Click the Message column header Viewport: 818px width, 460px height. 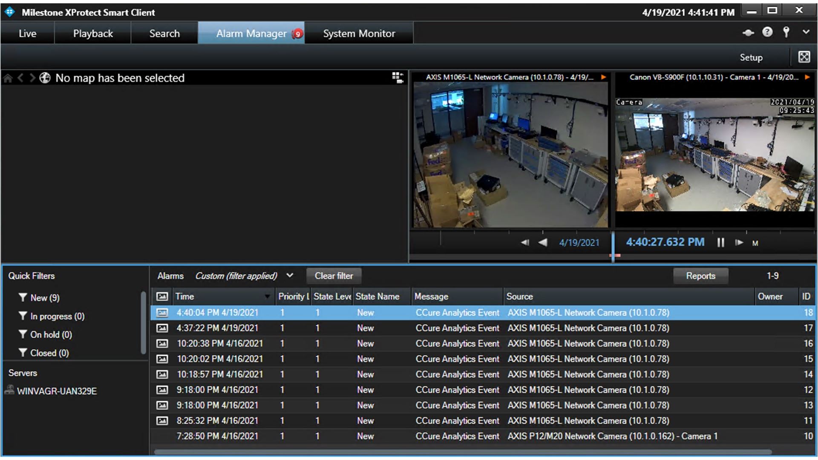457,296
